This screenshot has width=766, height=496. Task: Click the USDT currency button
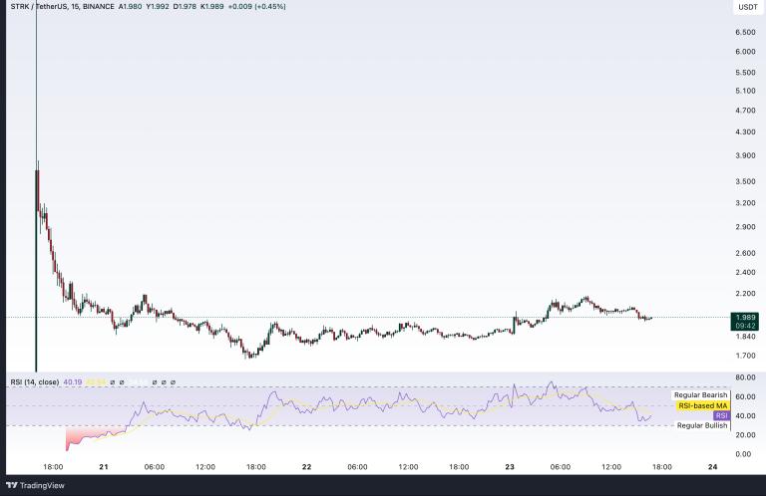(746, 8)
